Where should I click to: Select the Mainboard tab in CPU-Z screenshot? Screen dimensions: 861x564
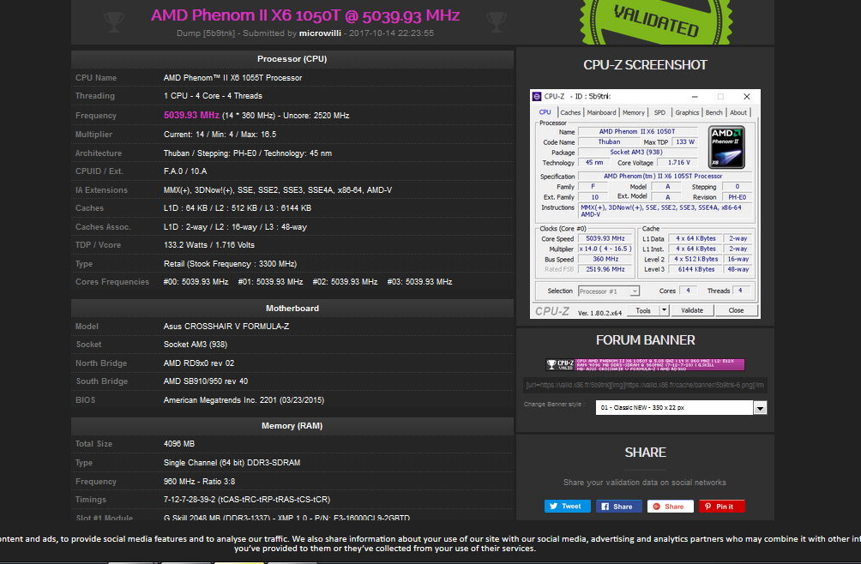coord(601,112)
